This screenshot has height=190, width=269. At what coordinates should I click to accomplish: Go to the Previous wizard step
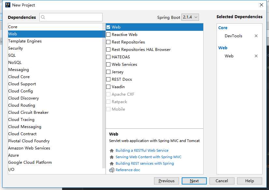(x=166, y=181)
